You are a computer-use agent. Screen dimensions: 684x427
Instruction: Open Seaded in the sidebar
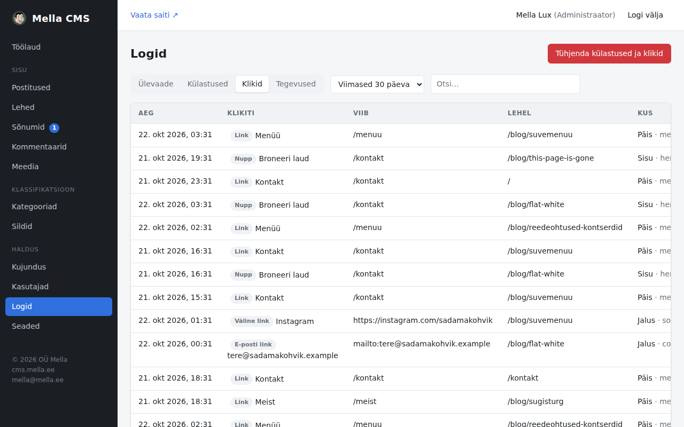59,326
